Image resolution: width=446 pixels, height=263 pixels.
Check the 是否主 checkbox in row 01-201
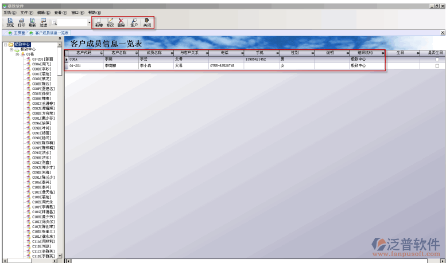[437, 66]
